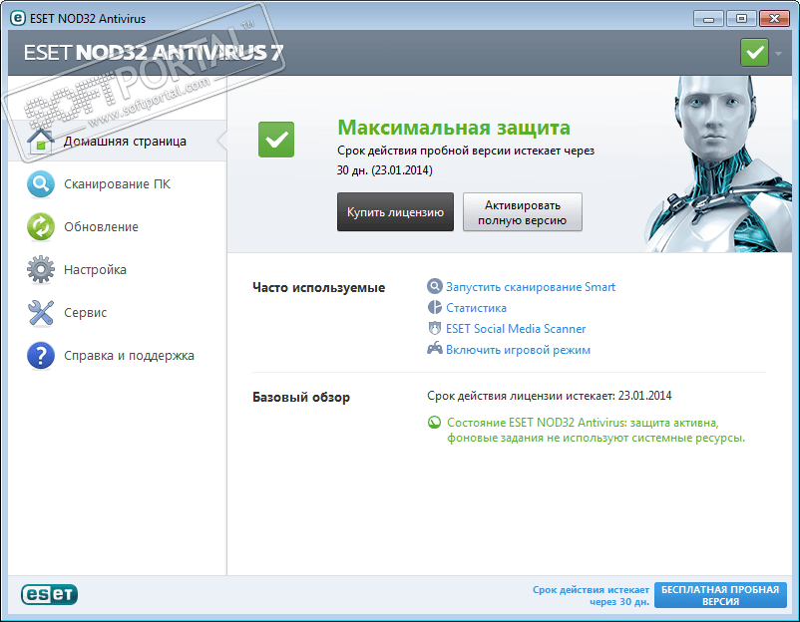This screenshot has width=800, height=622.
Task: Expand the dropdown arrow next to status checkmark
Action: [779, 53]
